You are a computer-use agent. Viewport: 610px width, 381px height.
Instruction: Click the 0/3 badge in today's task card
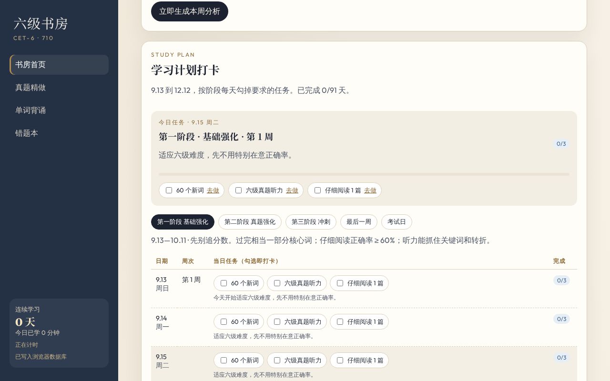pyautogui.click(x=561, y=144)
